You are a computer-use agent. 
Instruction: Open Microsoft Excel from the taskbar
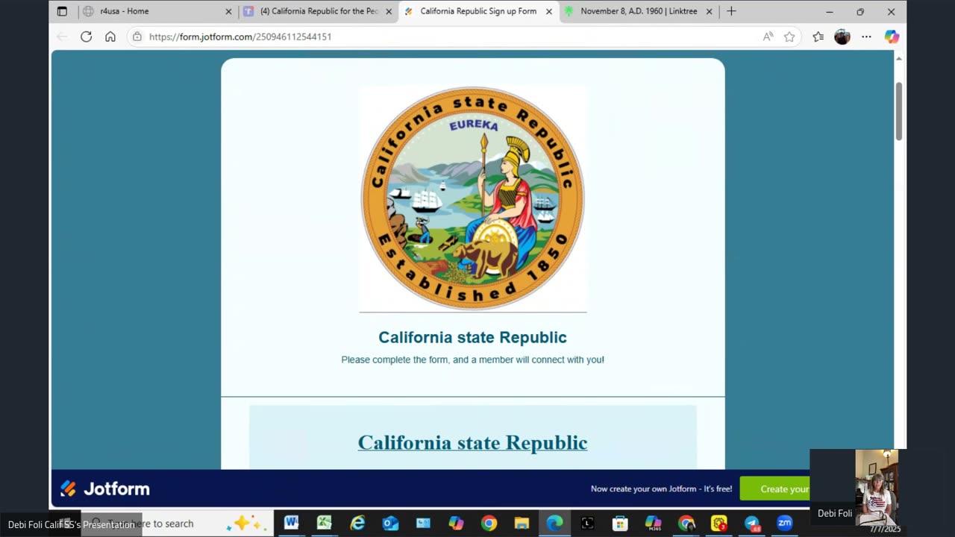tap(324, 524)
